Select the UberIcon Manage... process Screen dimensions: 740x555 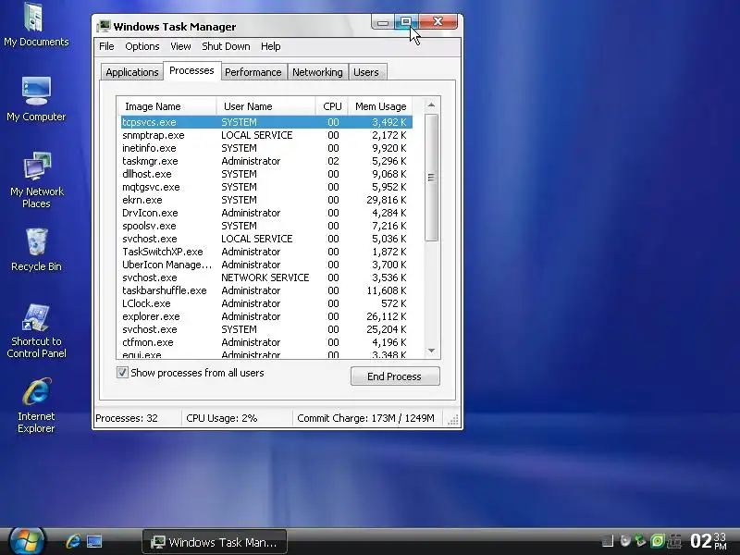point(266,265)
